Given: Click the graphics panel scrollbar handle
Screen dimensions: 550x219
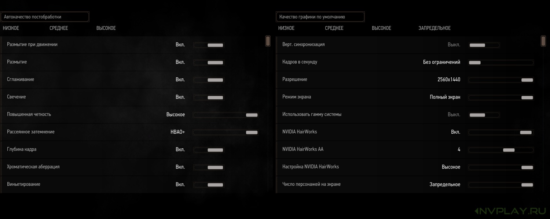Looking at the screenshot, I should (x=543, y=41).
